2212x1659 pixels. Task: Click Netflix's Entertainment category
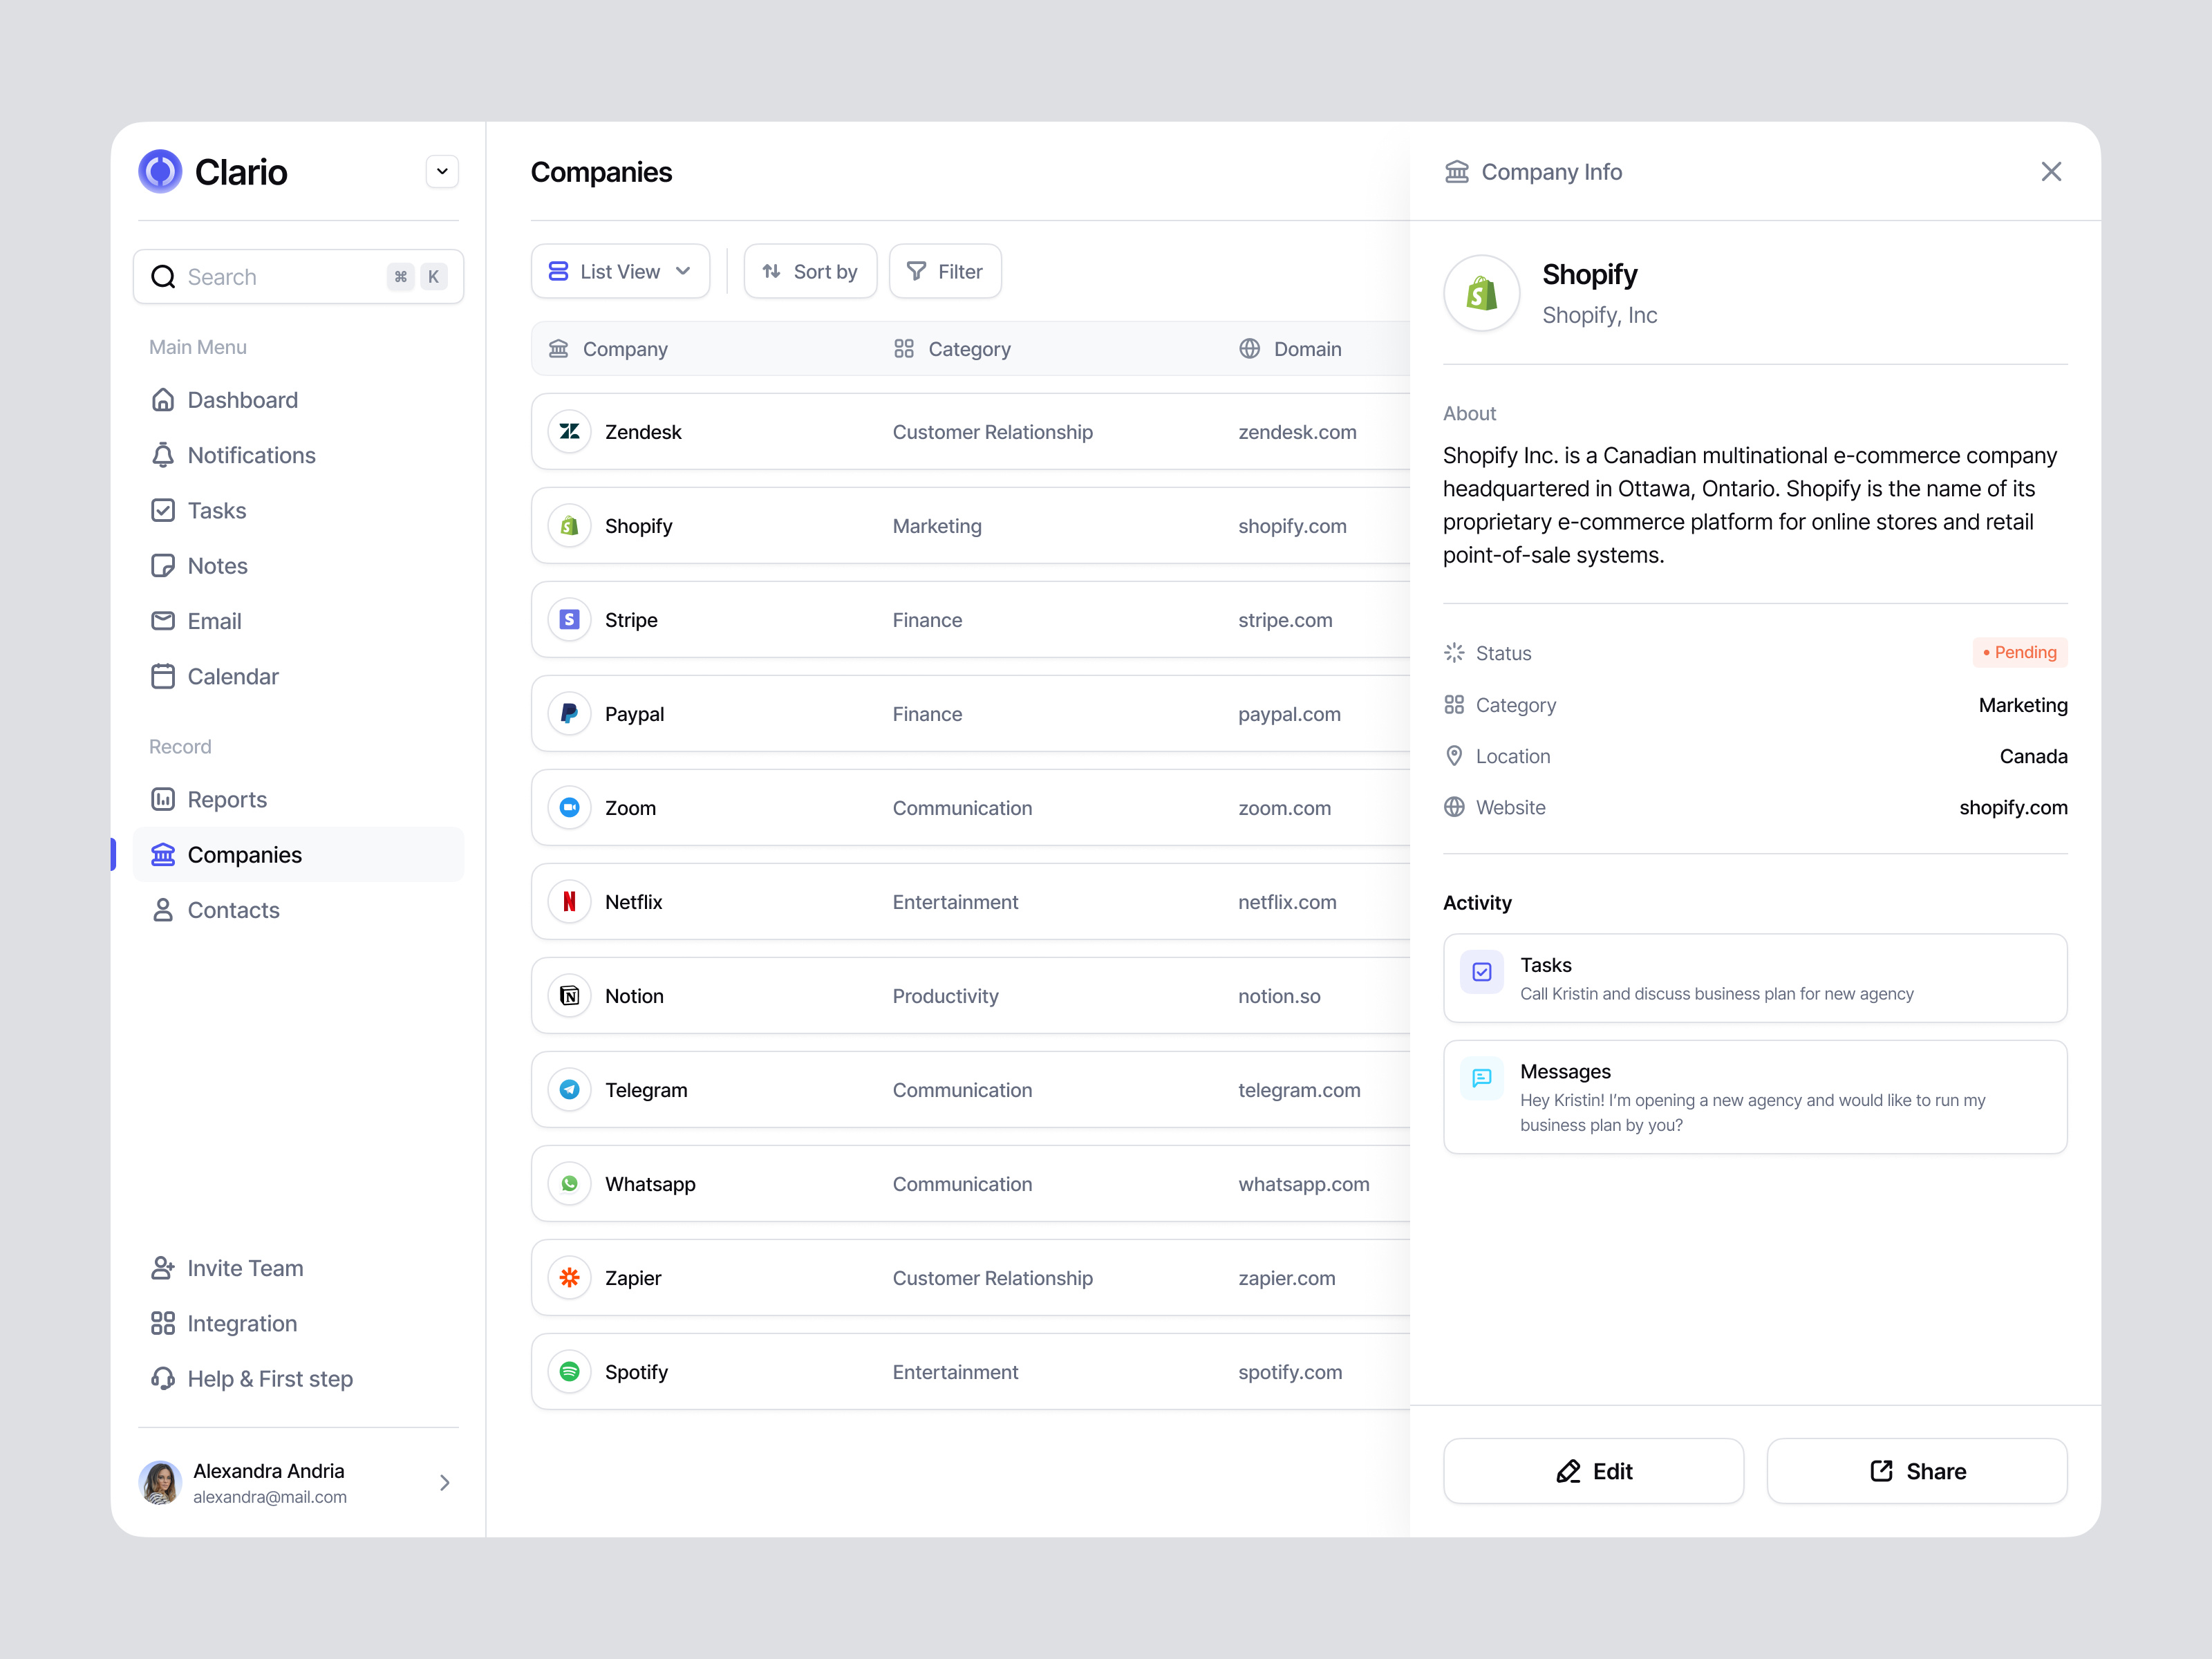(955, 902)
